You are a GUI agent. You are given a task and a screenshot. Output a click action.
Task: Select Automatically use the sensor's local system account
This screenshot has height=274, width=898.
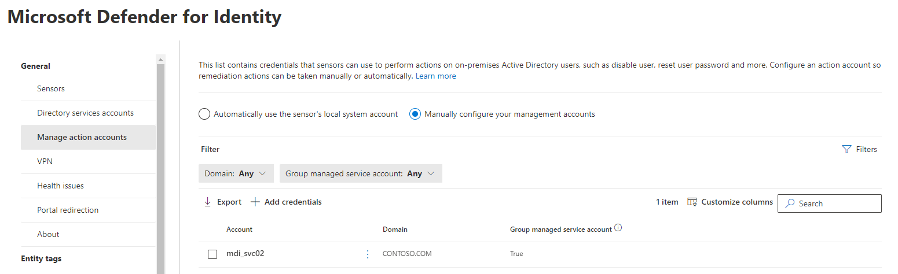(x=204, y=114)
